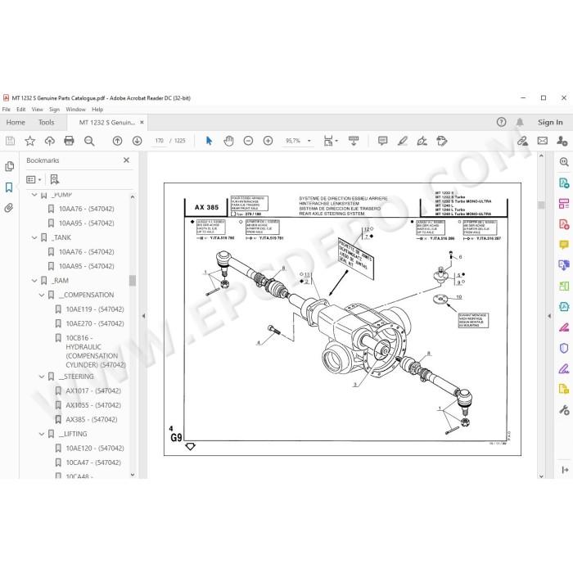The image size is (573, 573).
Task: Open bookmark 10AE120 - (547042)
Action: (95, 448)
